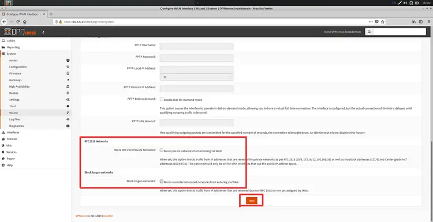Click the Routes signpost icon

click(68, 93)
